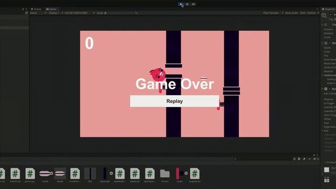Expand the Info section in Inspector

click(323, 131)
